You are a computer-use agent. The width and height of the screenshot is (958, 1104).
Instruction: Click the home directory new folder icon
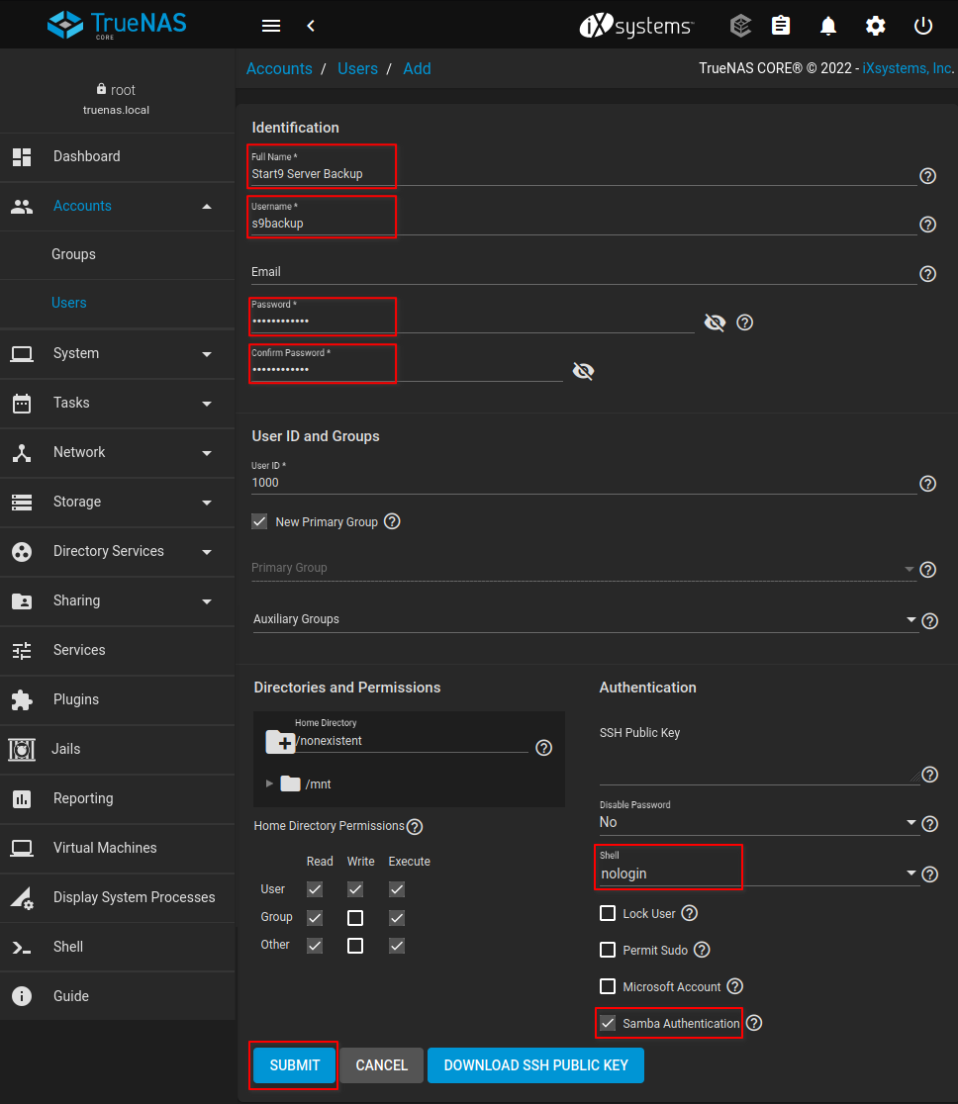[x=280, y=741]
